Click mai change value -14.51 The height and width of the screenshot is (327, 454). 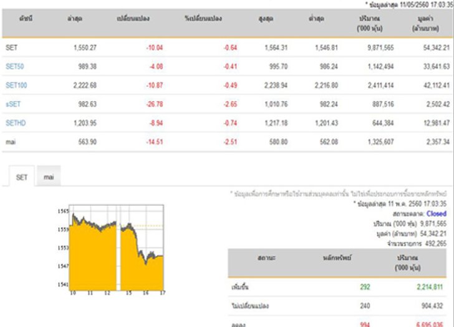154,142
